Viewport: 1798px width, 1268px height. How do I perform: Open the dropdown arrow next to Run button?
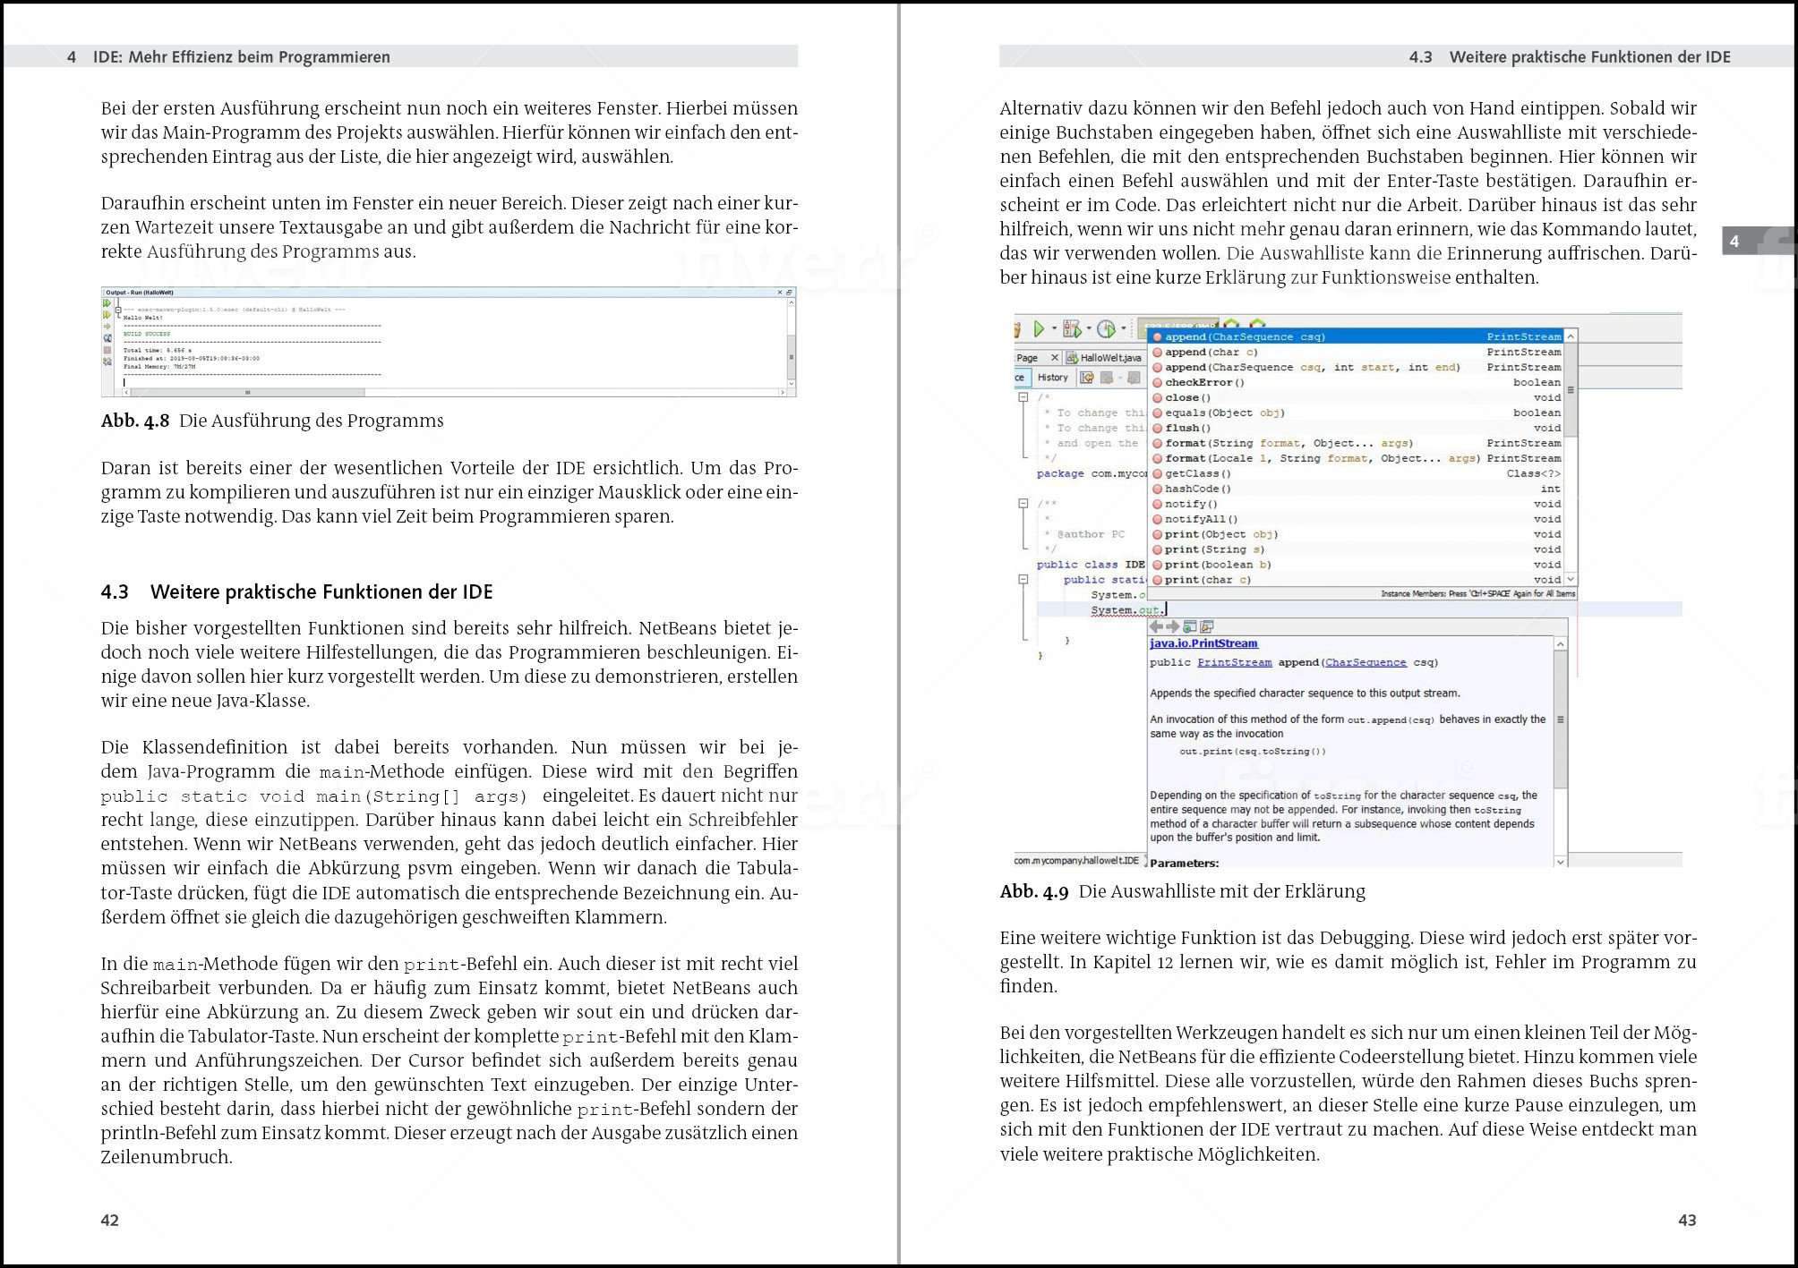pos(1054,328)
